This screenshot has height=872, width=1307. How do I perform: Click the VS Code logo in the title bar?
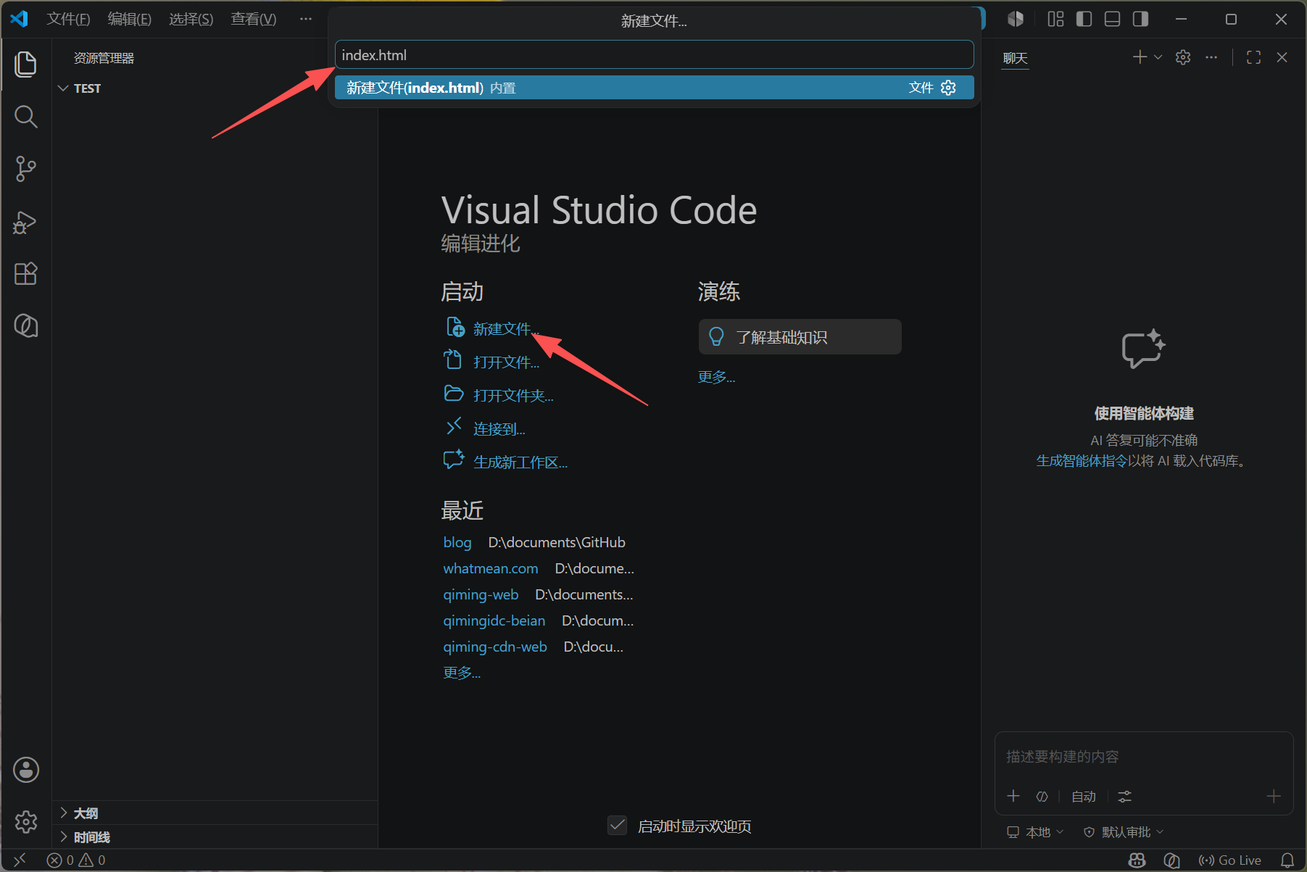(x=19, y=19)
